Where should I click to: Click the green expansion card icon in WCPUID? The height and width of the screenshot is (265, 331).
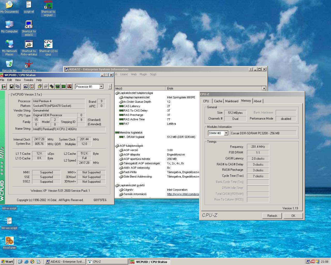[x=63, y=86]
